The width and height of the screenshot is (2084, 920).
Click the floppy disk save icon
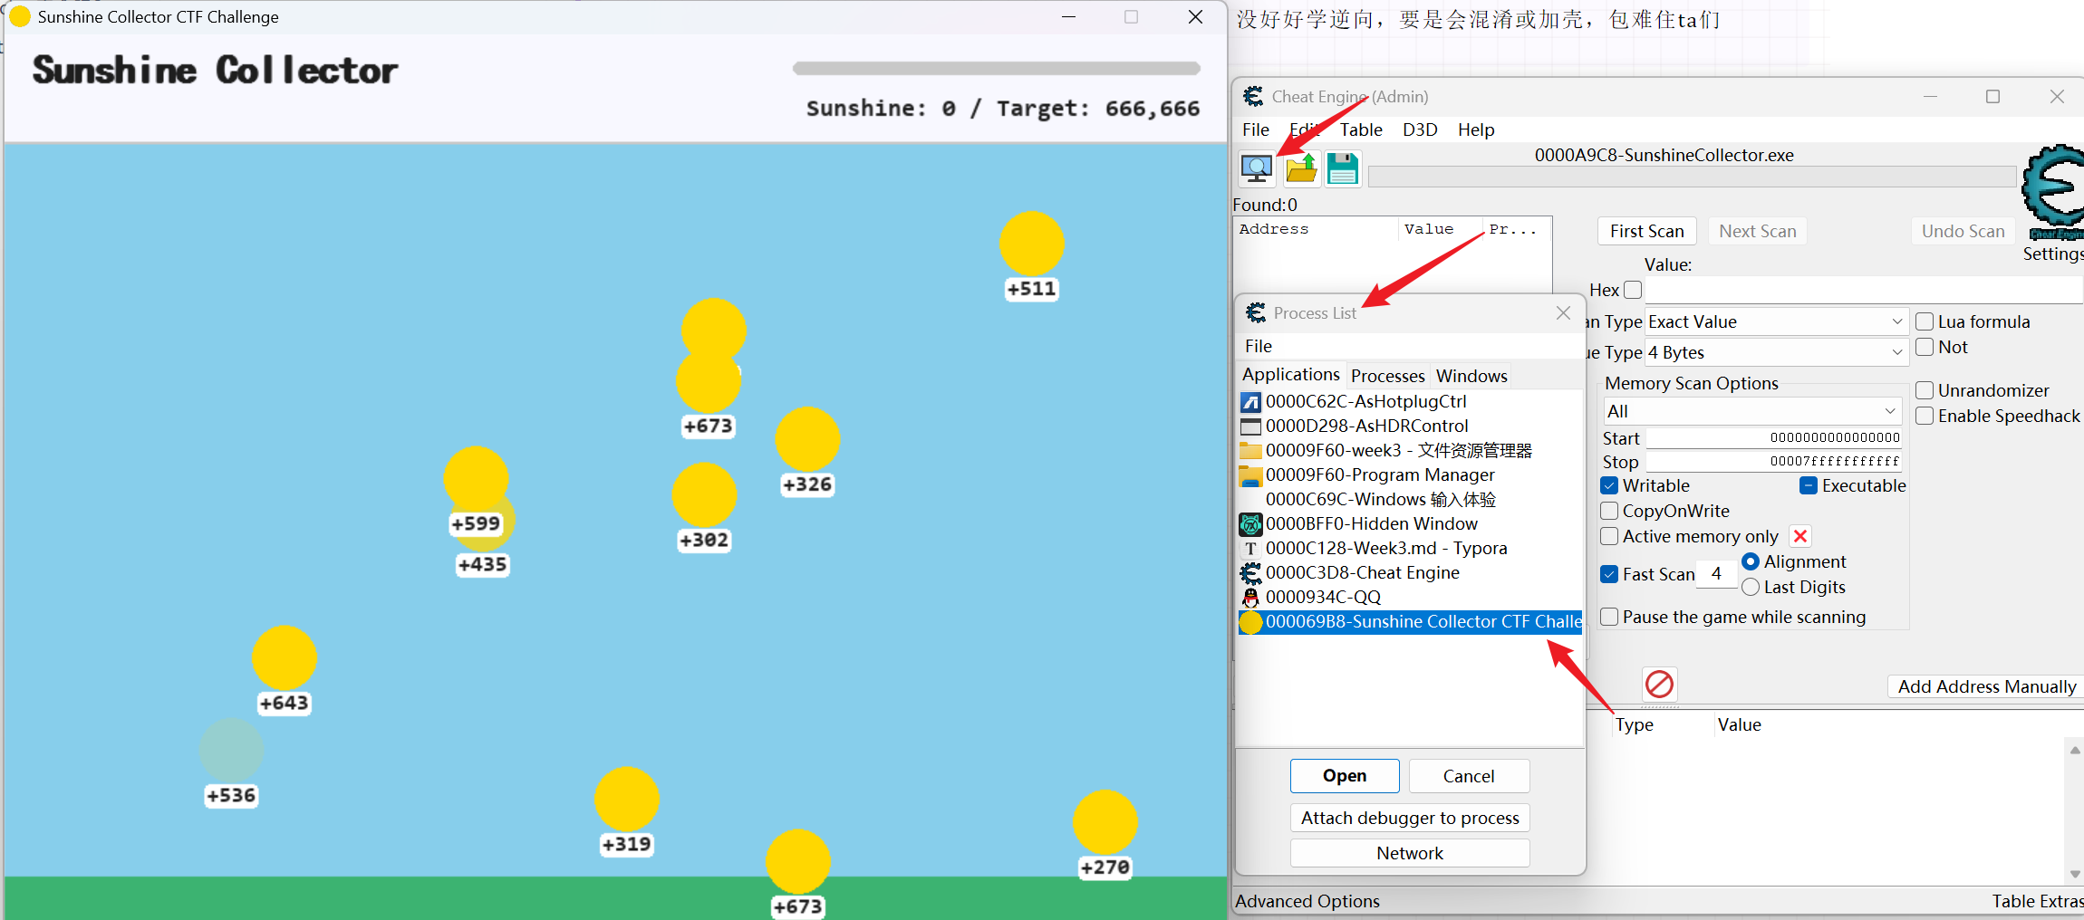click(1343, 168)
